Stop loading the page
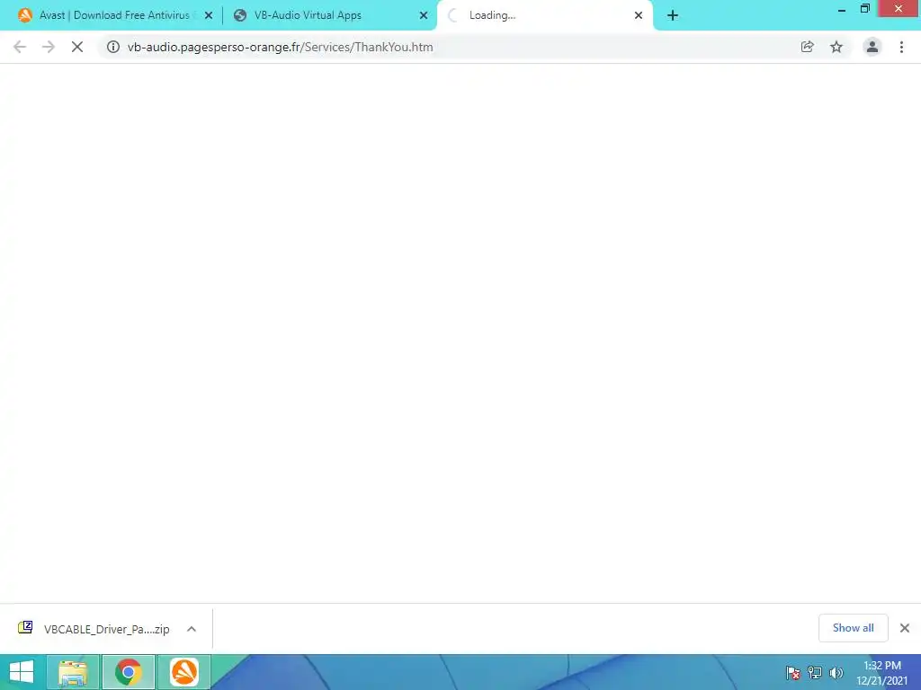The image size is (921, 690). [77, 47]
